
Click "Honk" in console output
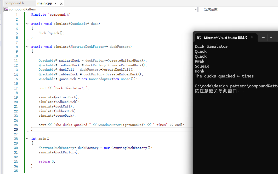200,71
